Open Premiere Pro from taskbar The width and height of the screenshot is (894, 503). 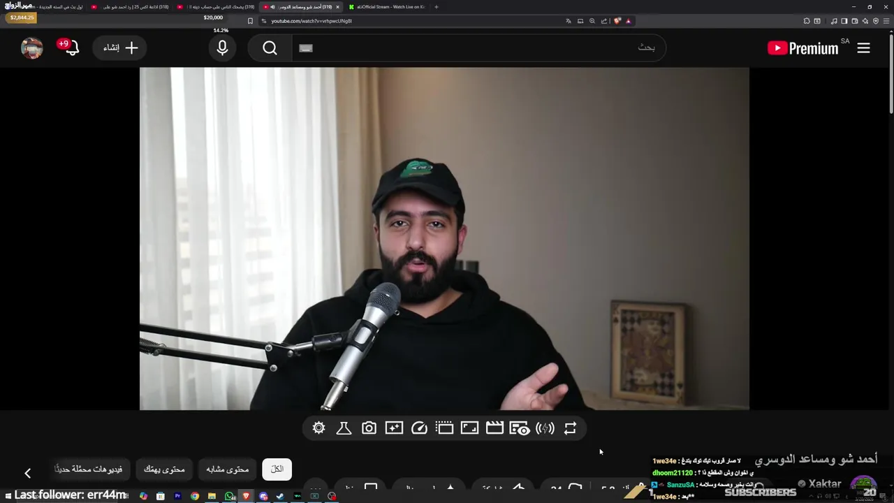tap(177, 496)
